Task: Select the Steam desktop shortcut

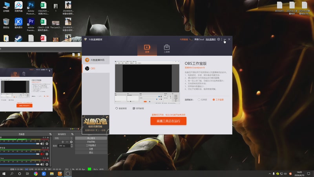Action: pos(18,38)
